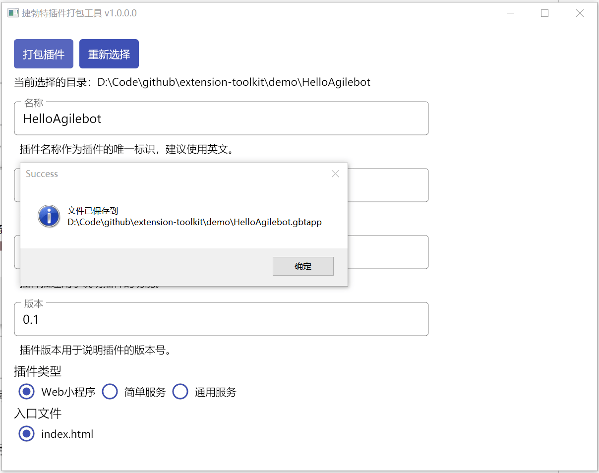Click the saved .gbtapp file path text
The height and width of the screenshot is (473, 599).
[x=194, y=222]
